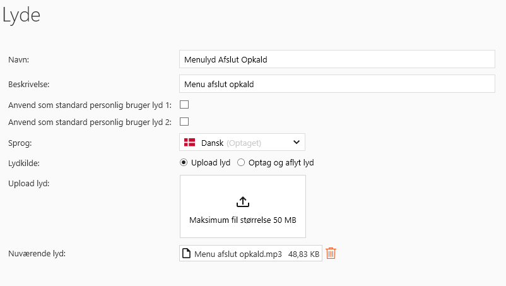Expand the Sprog dropdown chevron
This screenshot has width=506, height=286.
pos(297,143)
